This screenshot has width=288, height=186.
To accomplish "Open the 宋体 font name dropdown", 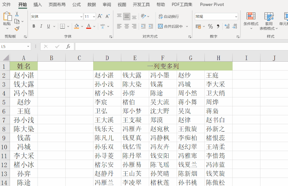I will click(x=81, y=17).
